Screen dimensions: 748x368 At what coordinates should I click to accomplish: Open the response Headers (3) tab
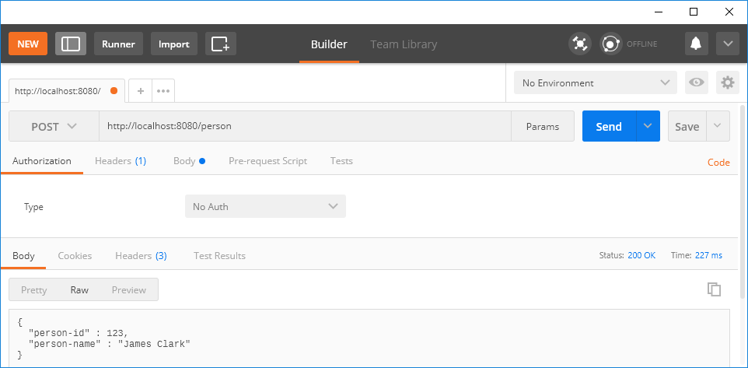coord(141,256)
